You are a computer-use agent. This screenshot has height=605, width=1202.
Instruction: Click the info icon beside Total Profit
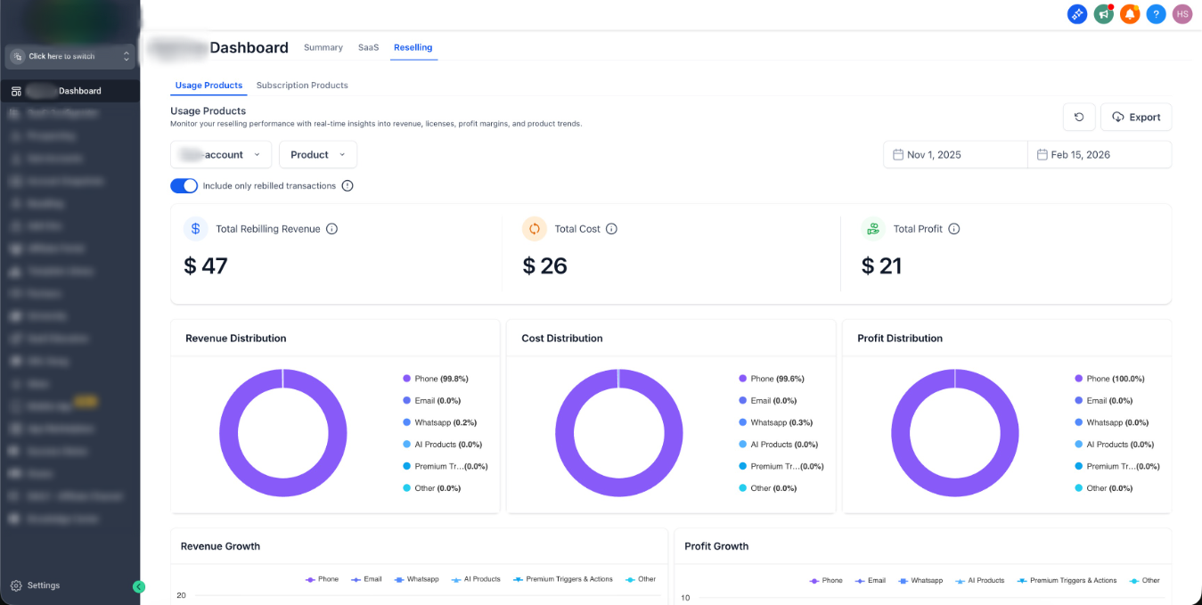pos(953,229)
